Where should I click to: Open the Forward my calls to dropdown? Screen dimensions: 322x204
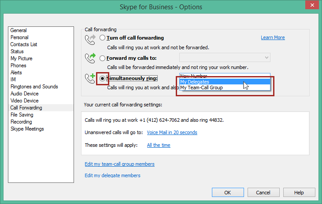pos(225,58)
